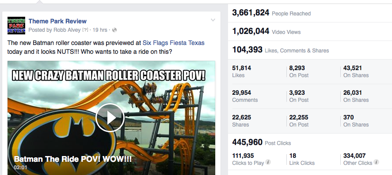Open the post options chevron menu
392x175 pixels.
213,20
